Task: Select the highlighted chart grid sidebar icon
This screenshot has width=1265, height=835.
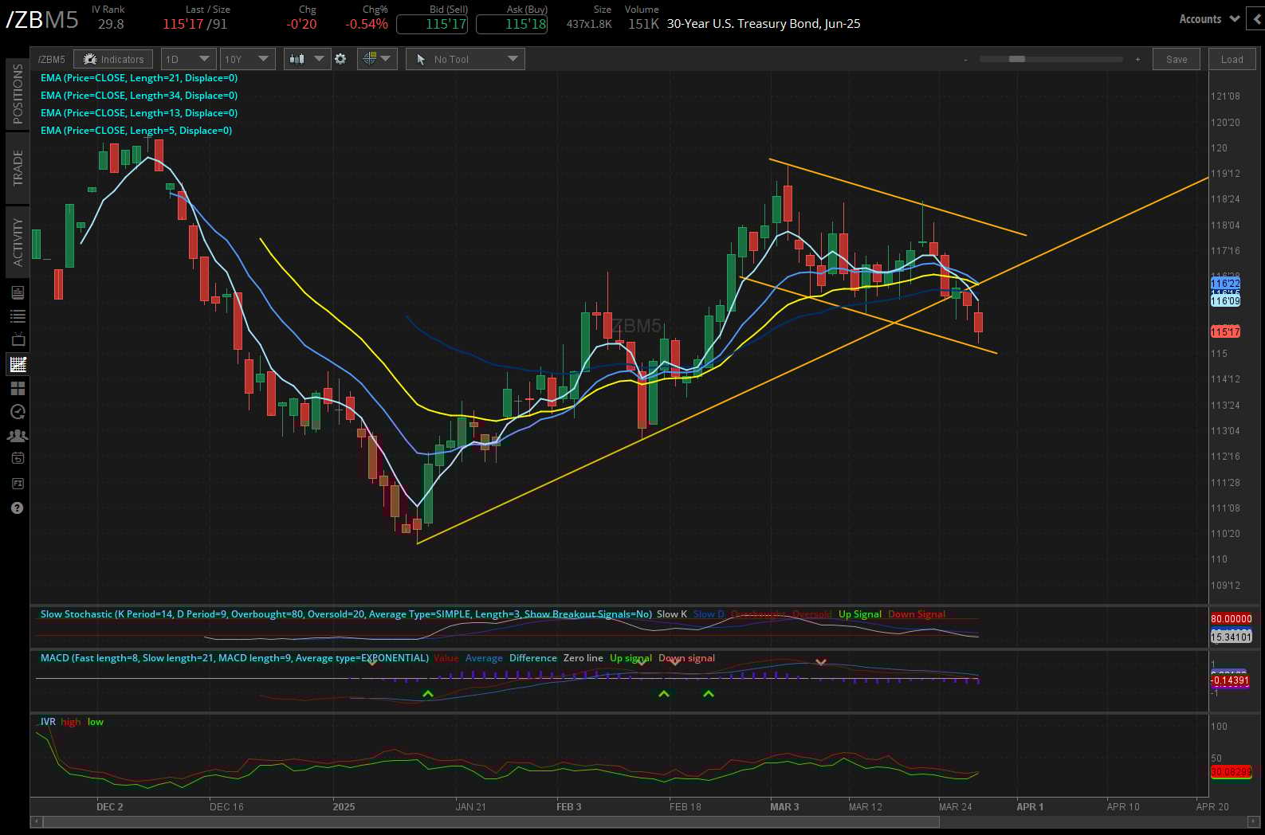Action: 17,364
